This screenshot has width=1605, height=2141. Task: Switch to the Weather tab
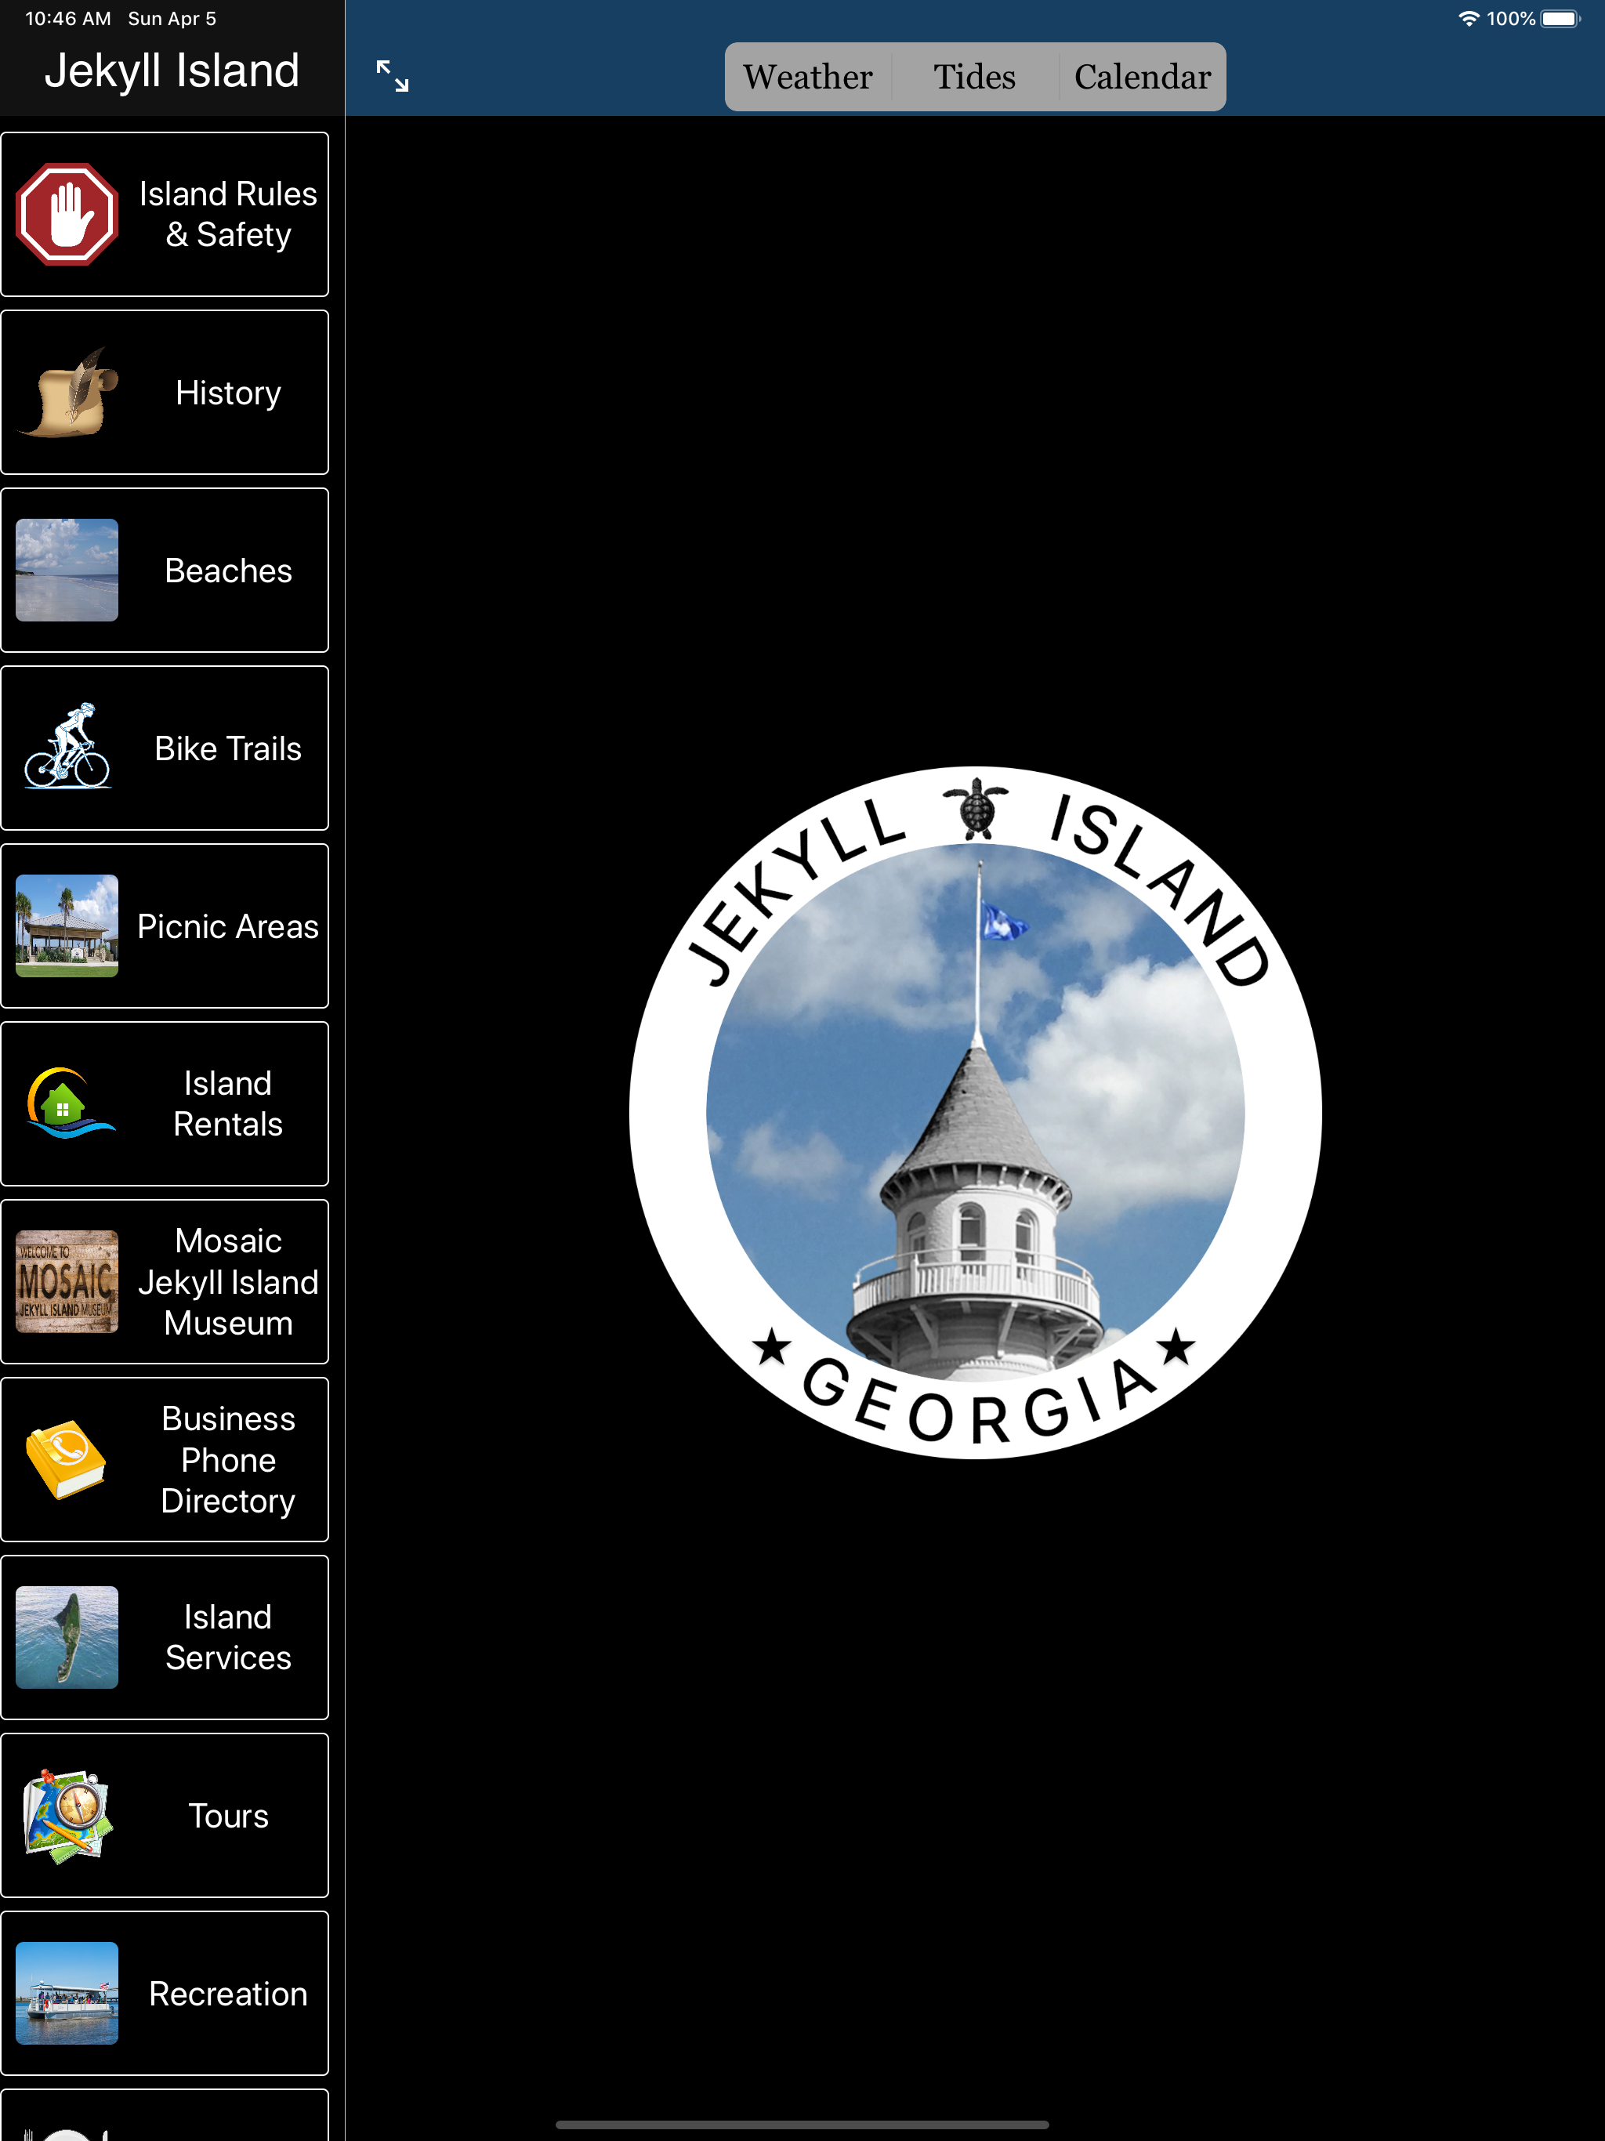point(808,77)
